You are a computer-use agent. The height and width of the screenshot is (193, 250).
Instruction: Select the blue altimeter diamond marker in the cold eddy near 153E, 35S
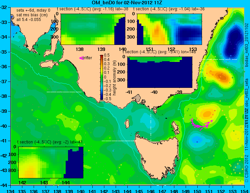pos(231,56)
